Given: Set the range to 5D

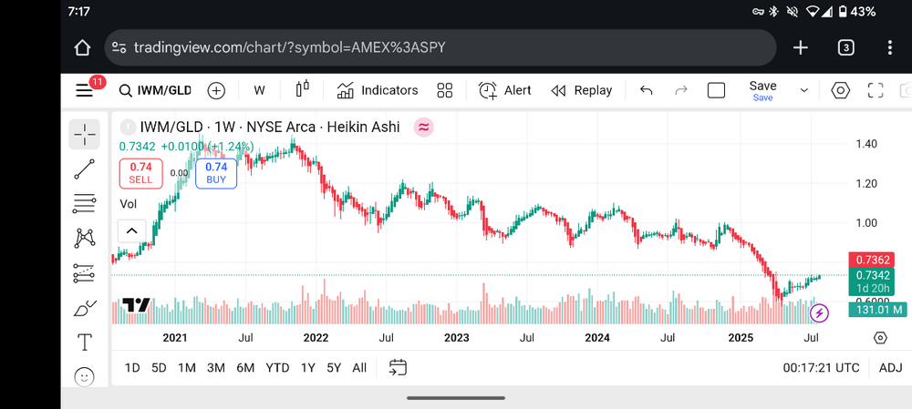Looking at the screenshot, I should (x=159, y=368).
